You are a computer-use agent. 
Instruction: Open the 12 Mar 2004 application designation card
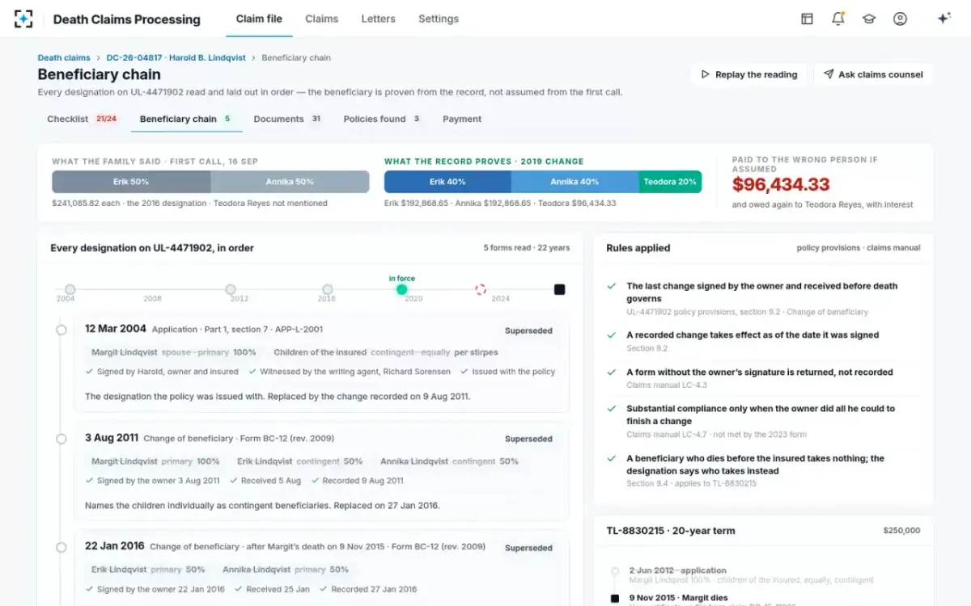pos(322,364)
